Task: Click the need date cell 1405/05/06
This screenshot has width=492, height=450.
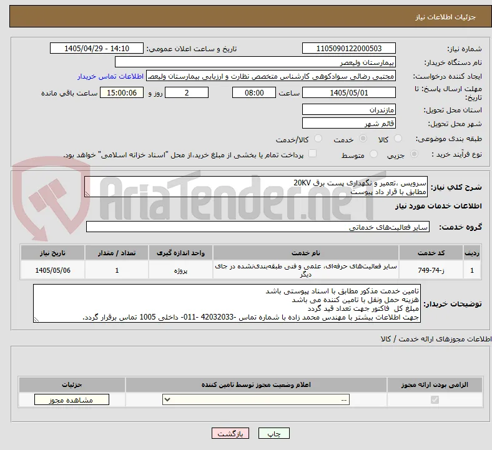Action: point(52,270)
